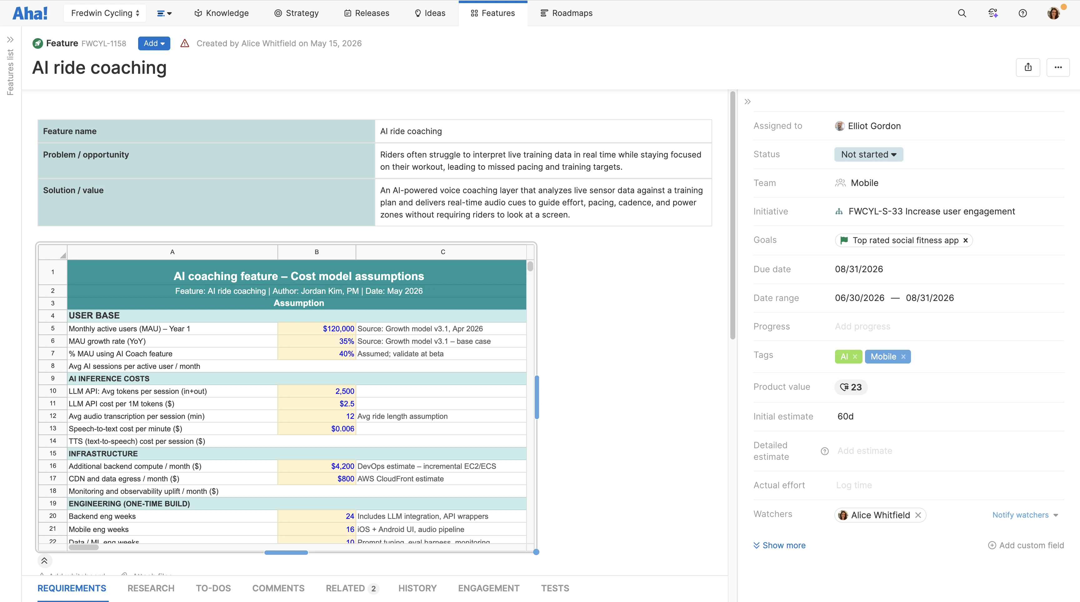Screen dimensions: 1080x602
Task: Click the main description vertical scrollbar
Action: [732, 215]
